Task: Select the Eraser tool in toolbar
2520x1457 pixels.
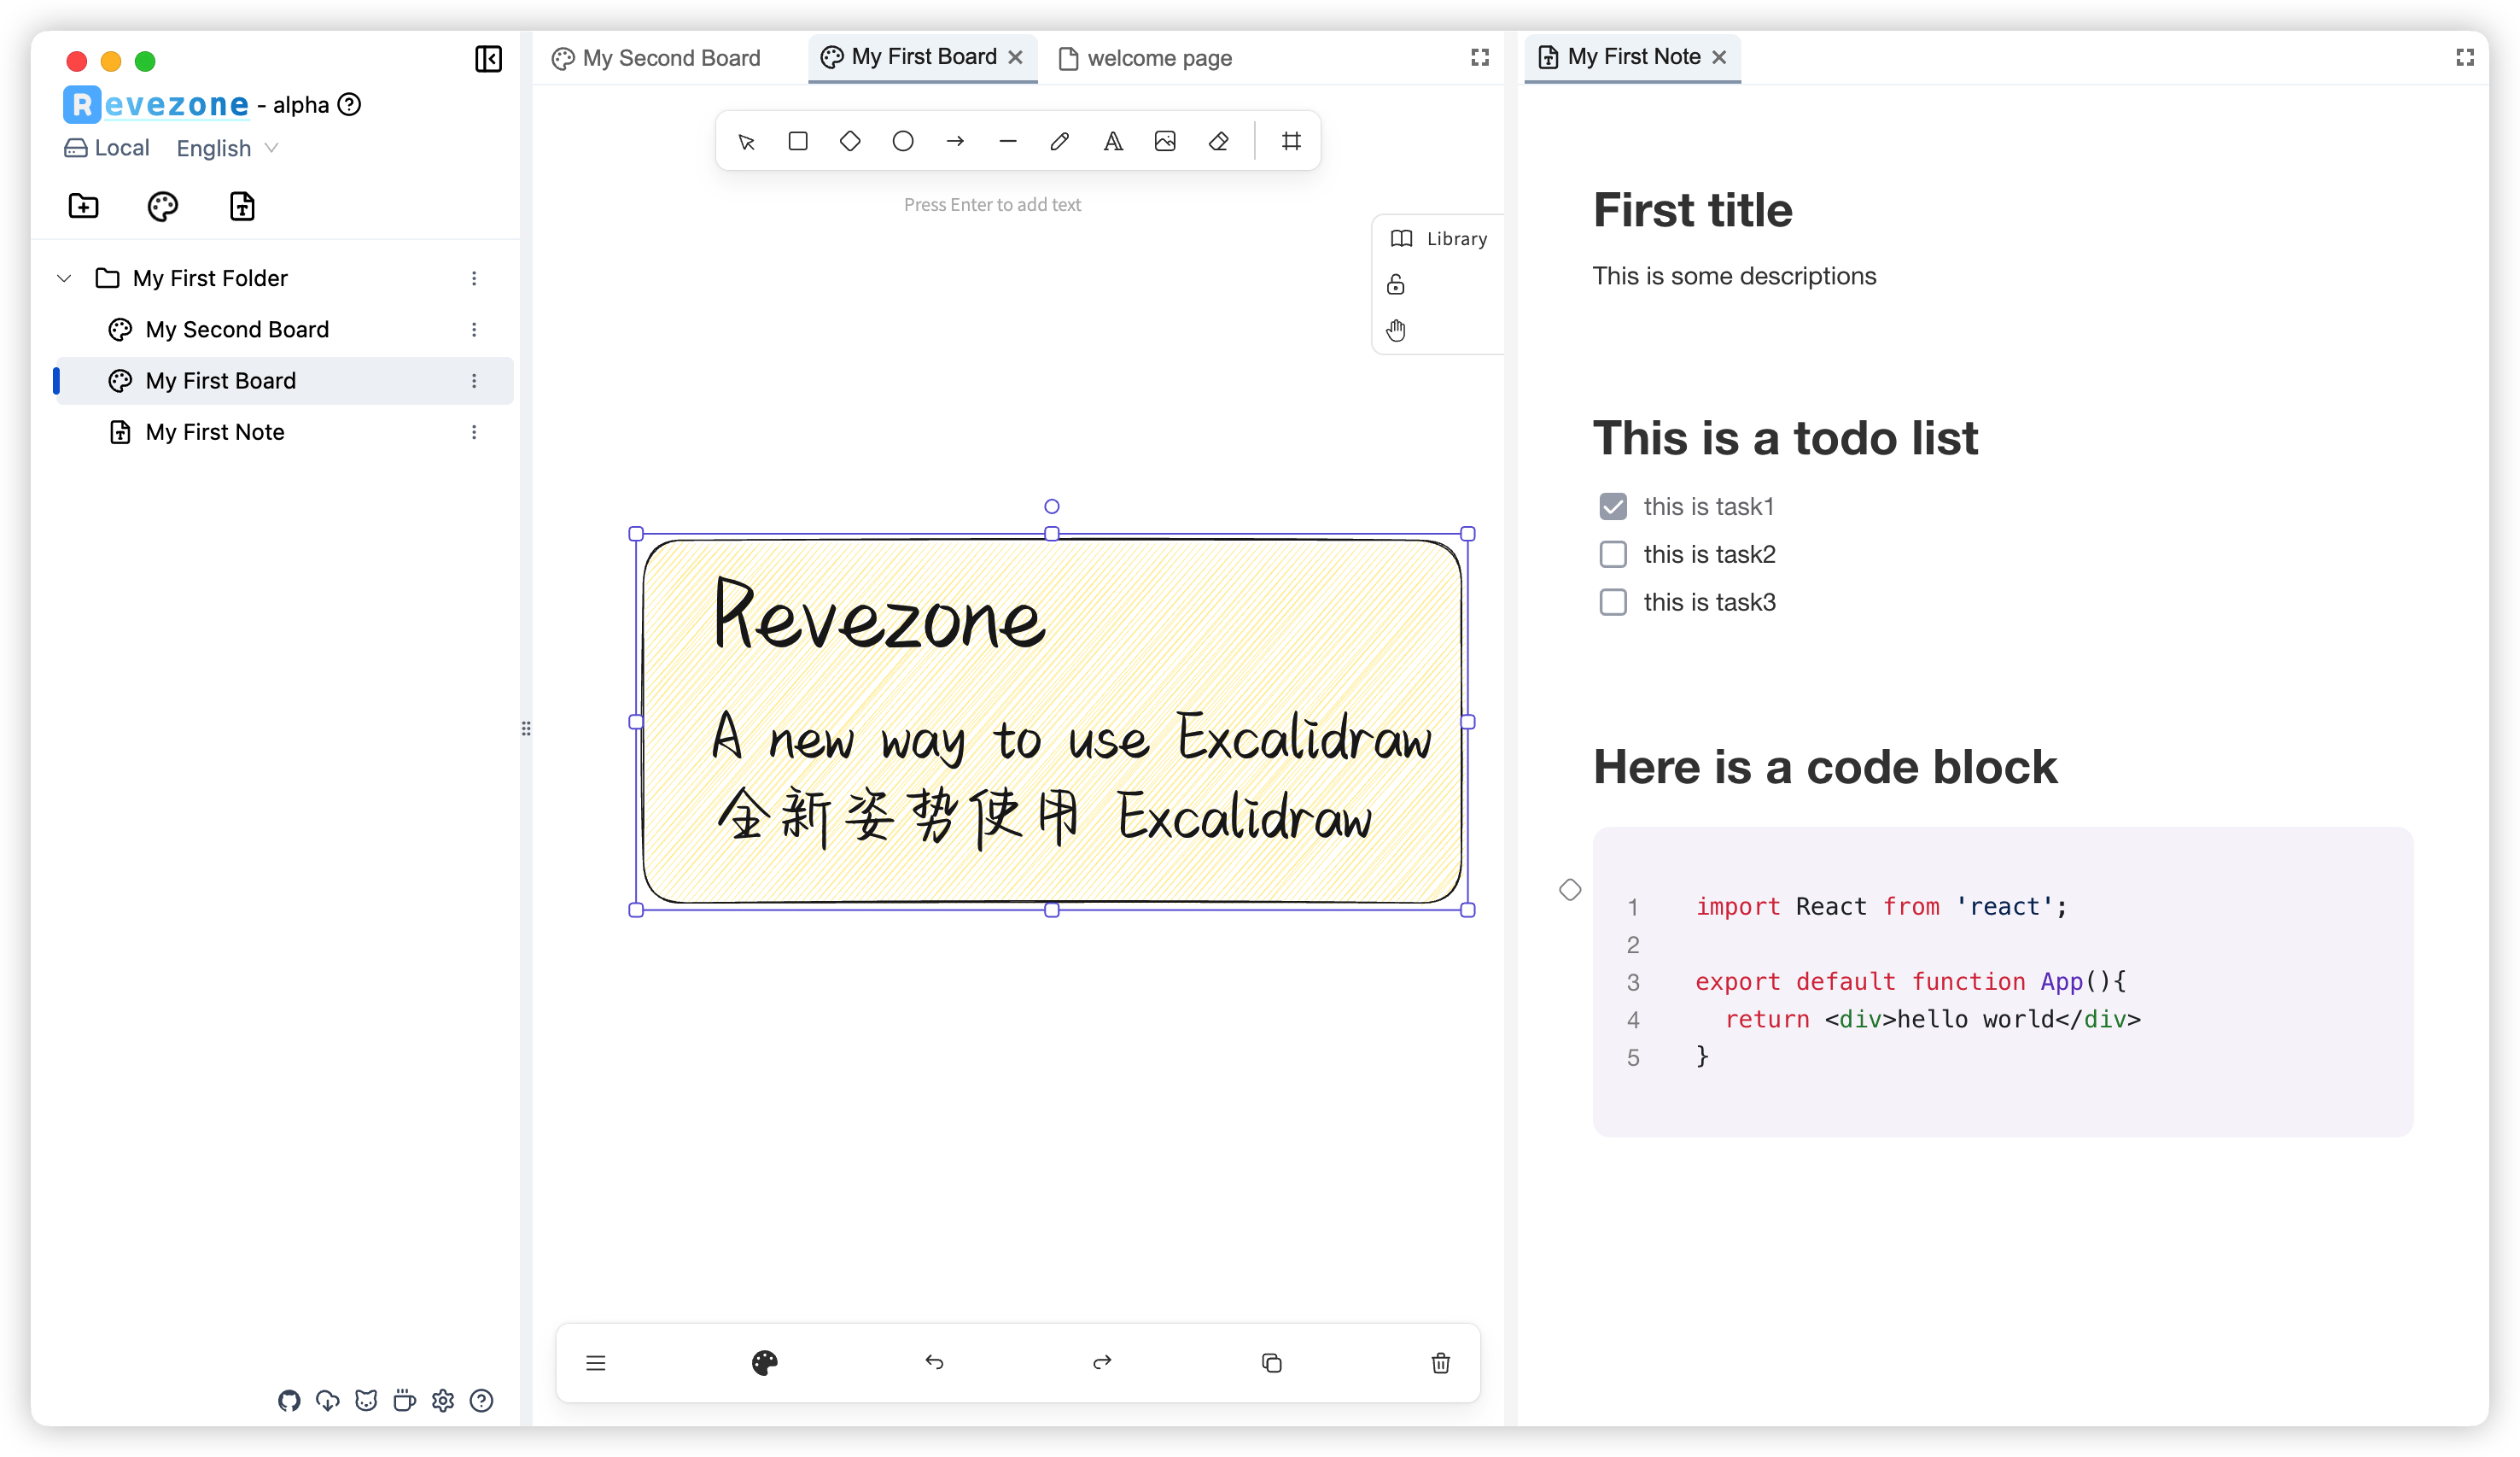Action: [1218, 141]
